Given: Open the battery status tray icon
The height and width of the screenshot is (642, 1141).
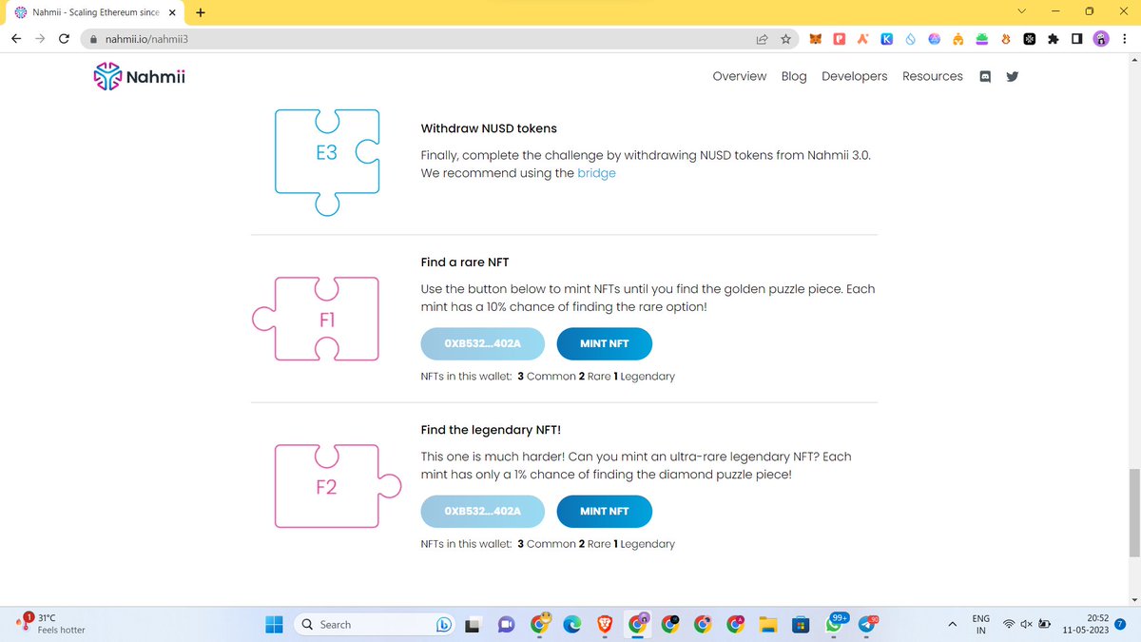Looking at the screenshot, I should point(1045,624).
